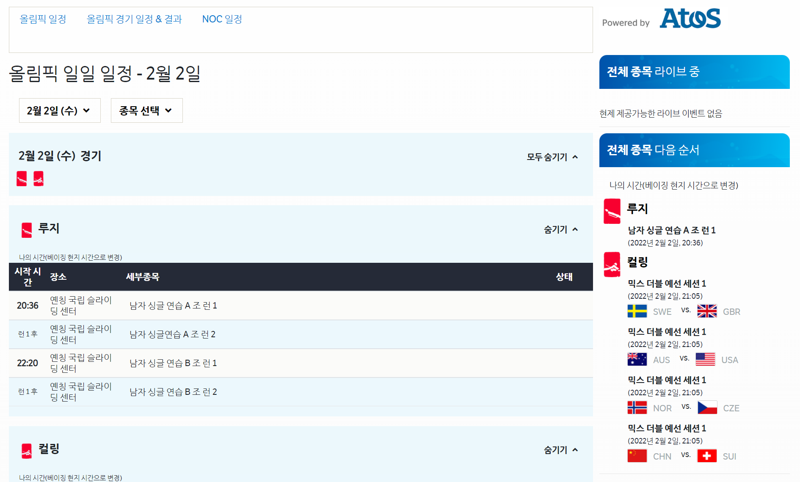Click the luge icon beside 루지 section heading

(x=27, y=230)
